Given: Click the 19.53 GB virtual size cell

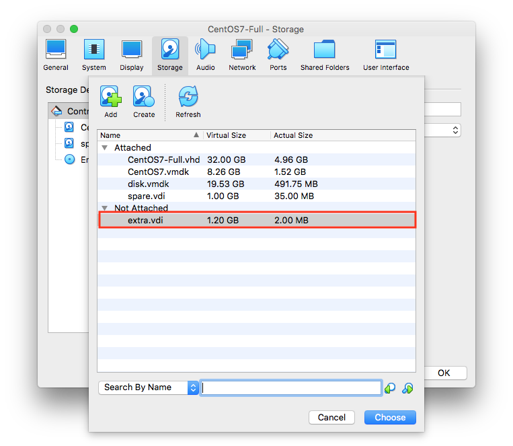Looking at the screenshot, I should coord(226,184).
